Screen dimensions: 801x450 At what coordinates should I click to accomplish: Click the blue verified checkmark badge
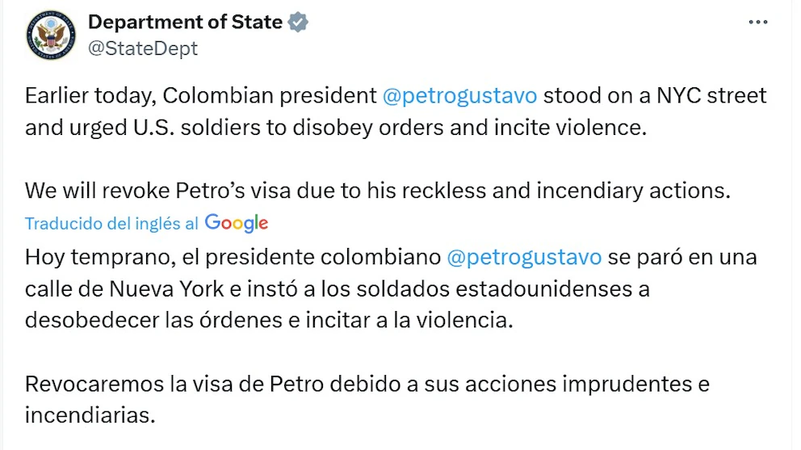pyautogui.click(x=298, y=23)
